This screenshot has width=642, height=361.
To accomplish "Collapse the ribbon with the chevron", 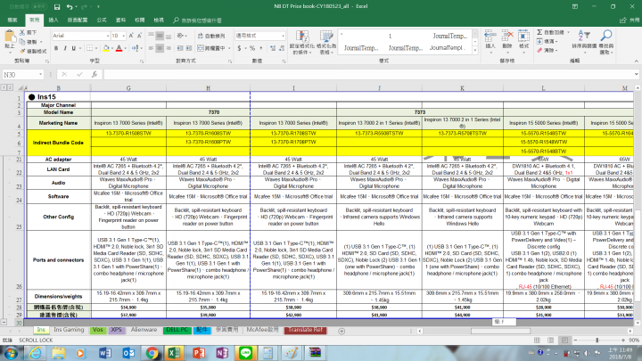I will (x=637, y=61).
